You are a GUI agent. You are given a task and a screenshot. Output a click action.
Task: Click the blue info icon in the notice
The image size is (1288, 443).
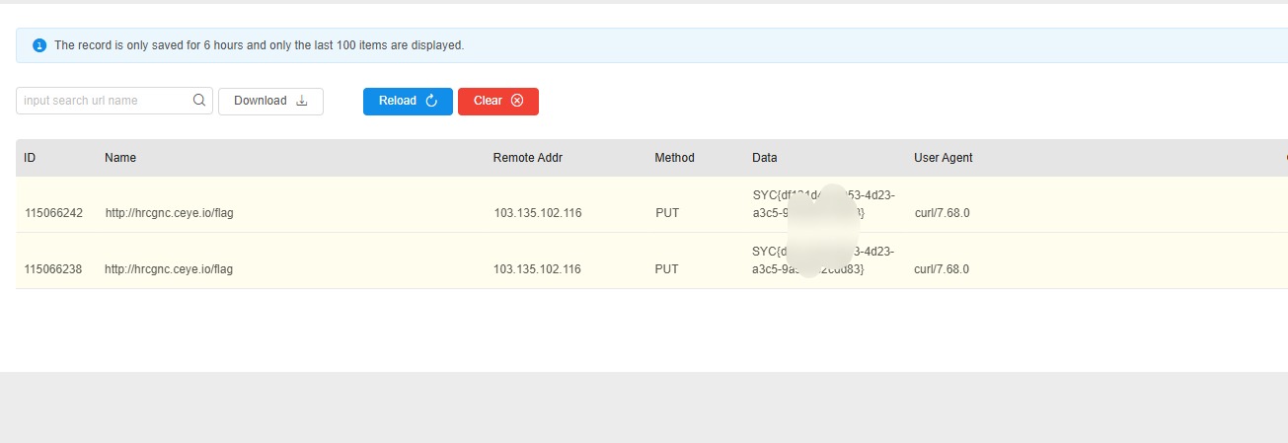point(39,45)
